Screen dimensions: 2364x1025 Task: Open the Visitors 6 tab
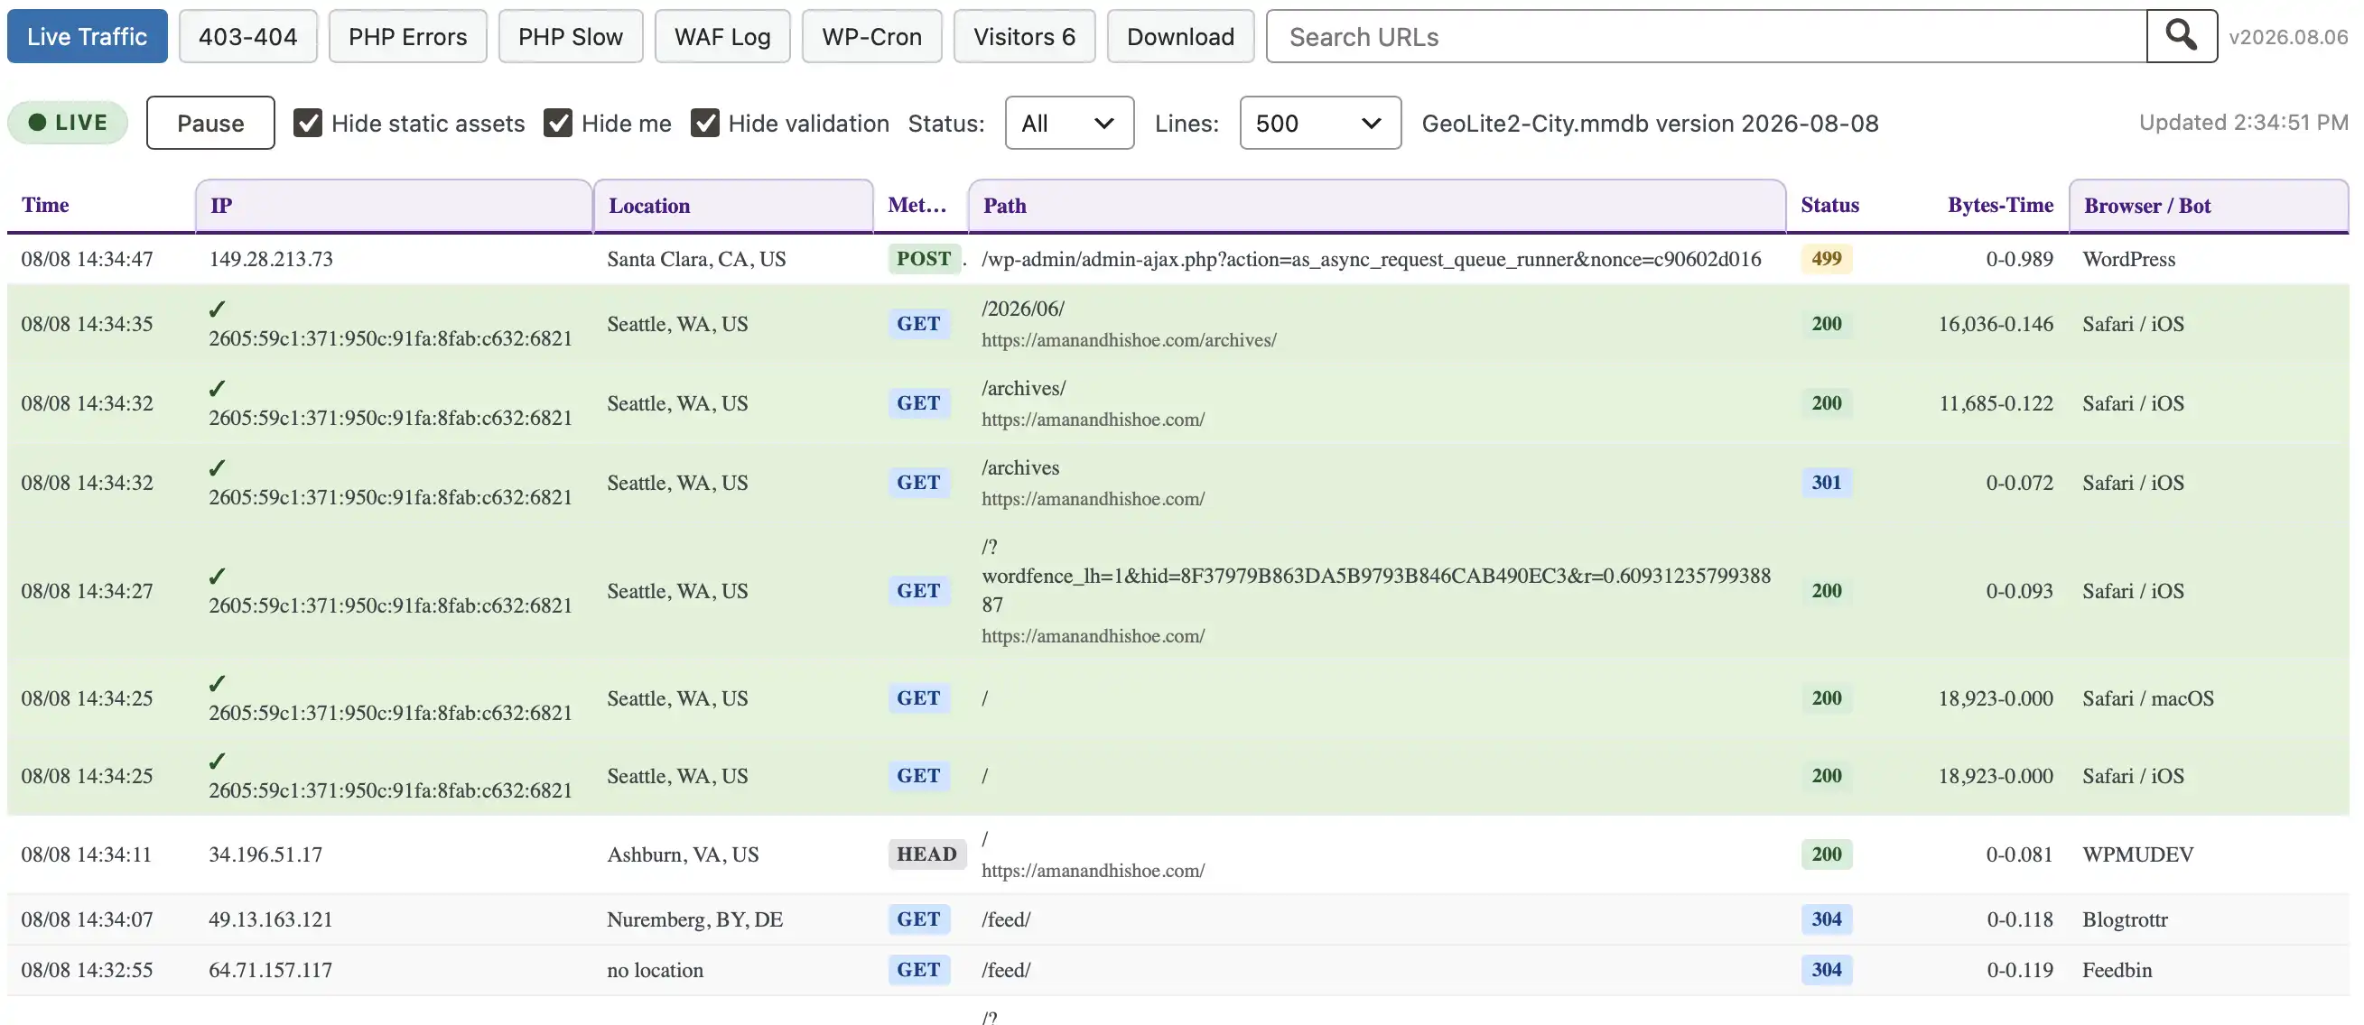pyautogui.click(x=1024, y=37)
